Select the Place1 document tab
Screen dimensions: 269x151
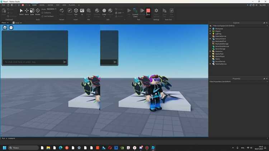point(4,23)
